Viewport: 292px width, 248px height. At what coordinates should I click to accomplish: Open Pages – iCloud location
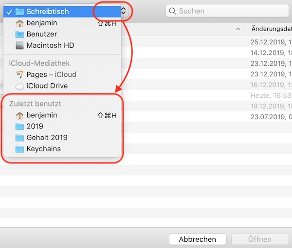[62, 74]
